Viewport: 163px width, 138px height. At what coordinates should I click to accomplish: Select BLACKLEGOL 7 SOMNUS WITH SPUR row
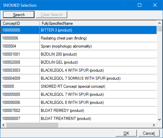(x=79, y=78)
